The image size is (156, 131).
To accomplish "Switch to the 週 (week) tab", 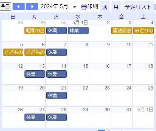I will [105, 7].
